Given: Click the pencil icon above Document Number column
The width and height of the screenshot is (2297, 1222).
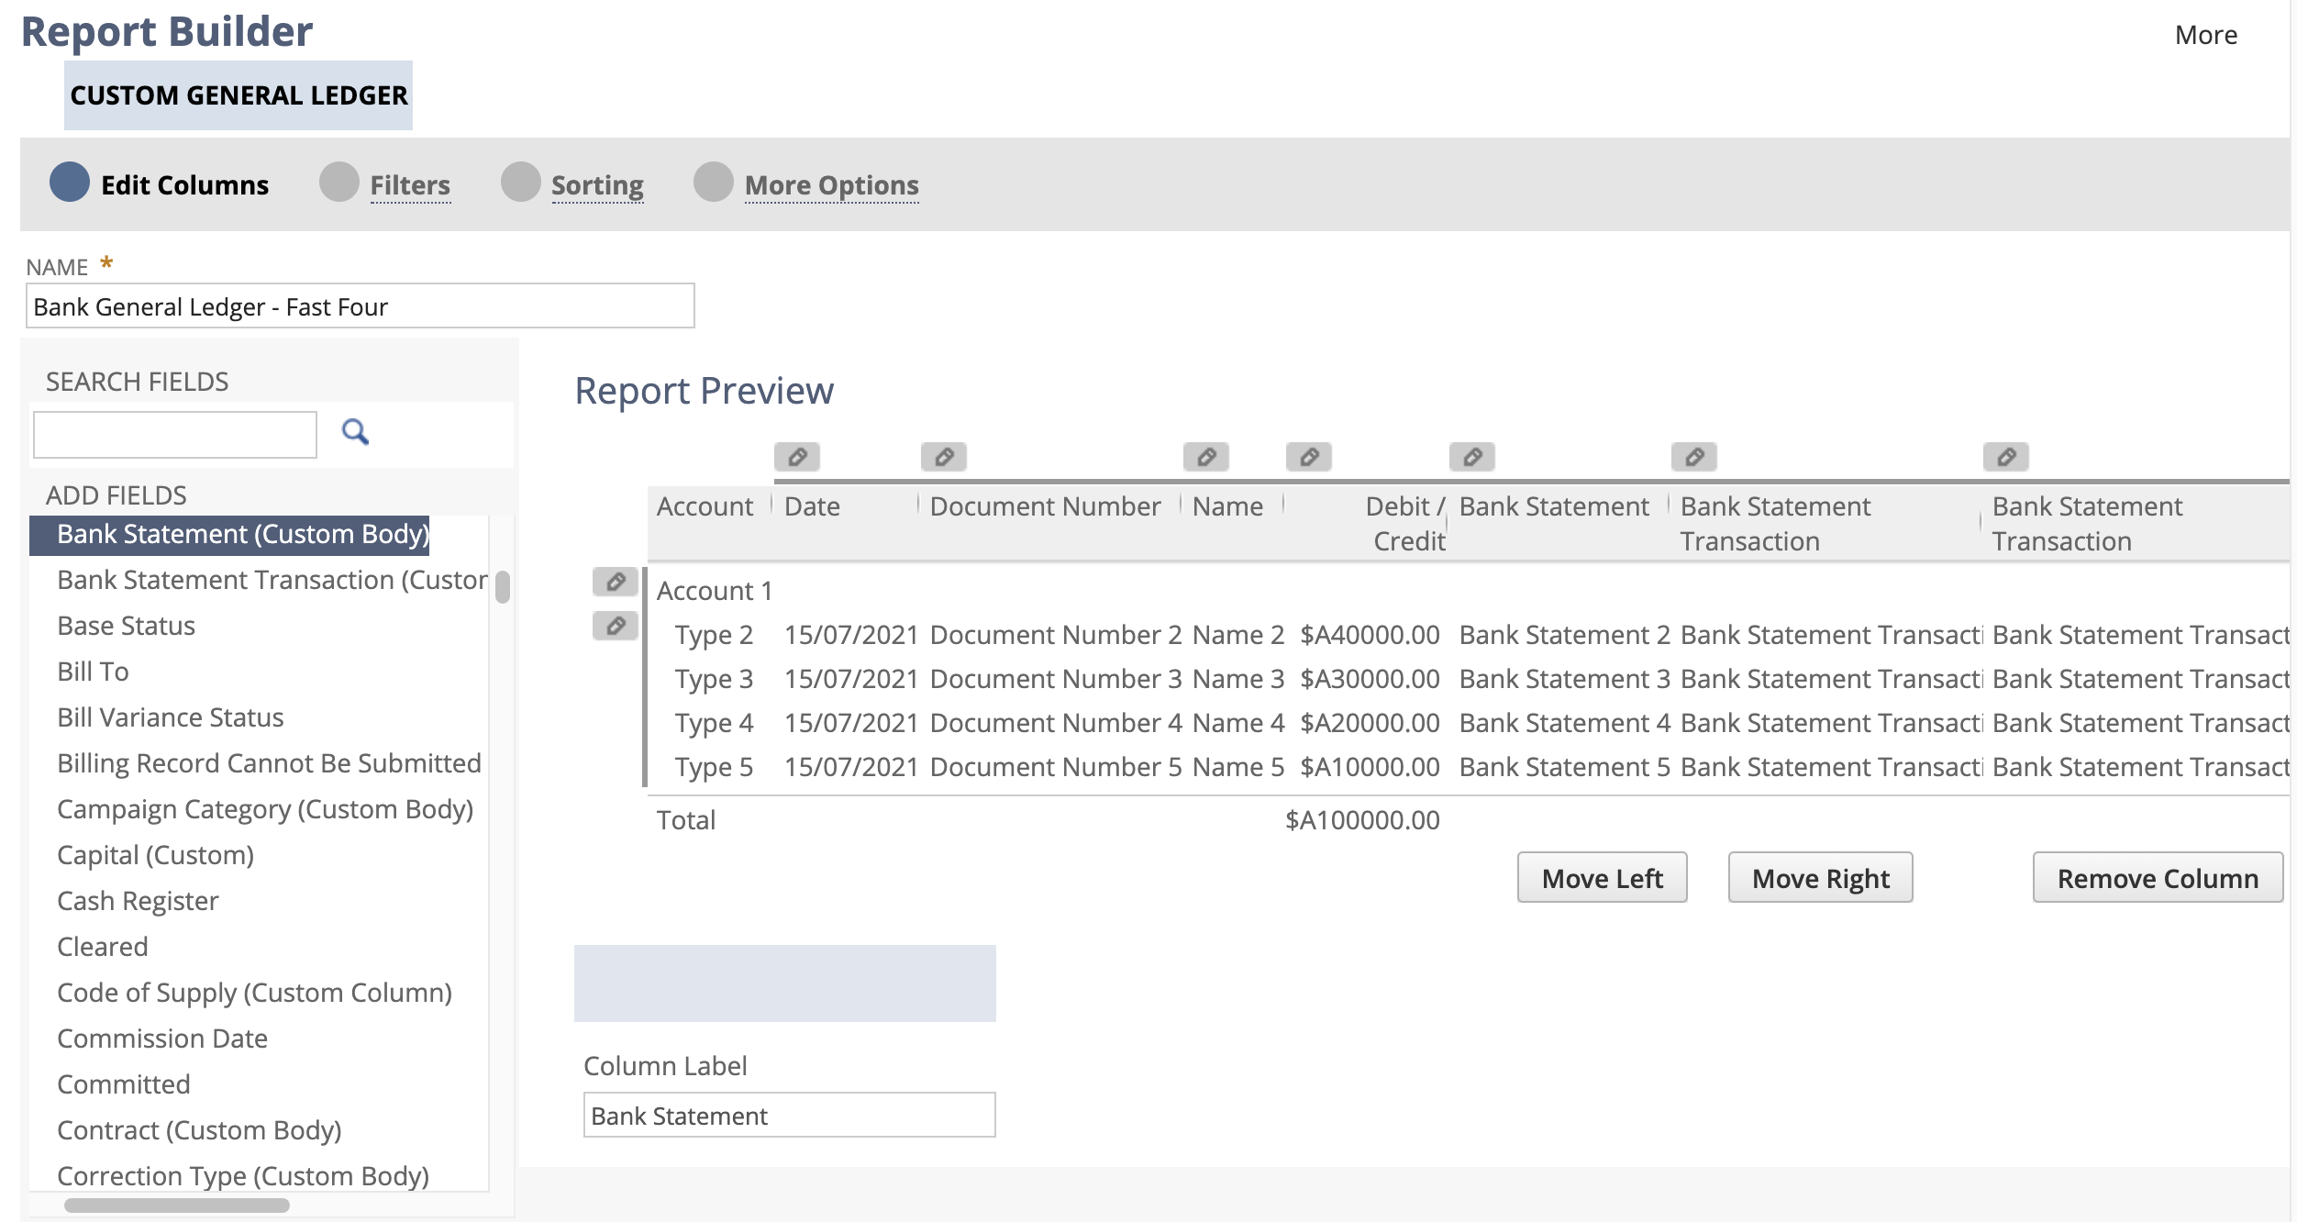Looking at the screenshot, I should point(944,456).
